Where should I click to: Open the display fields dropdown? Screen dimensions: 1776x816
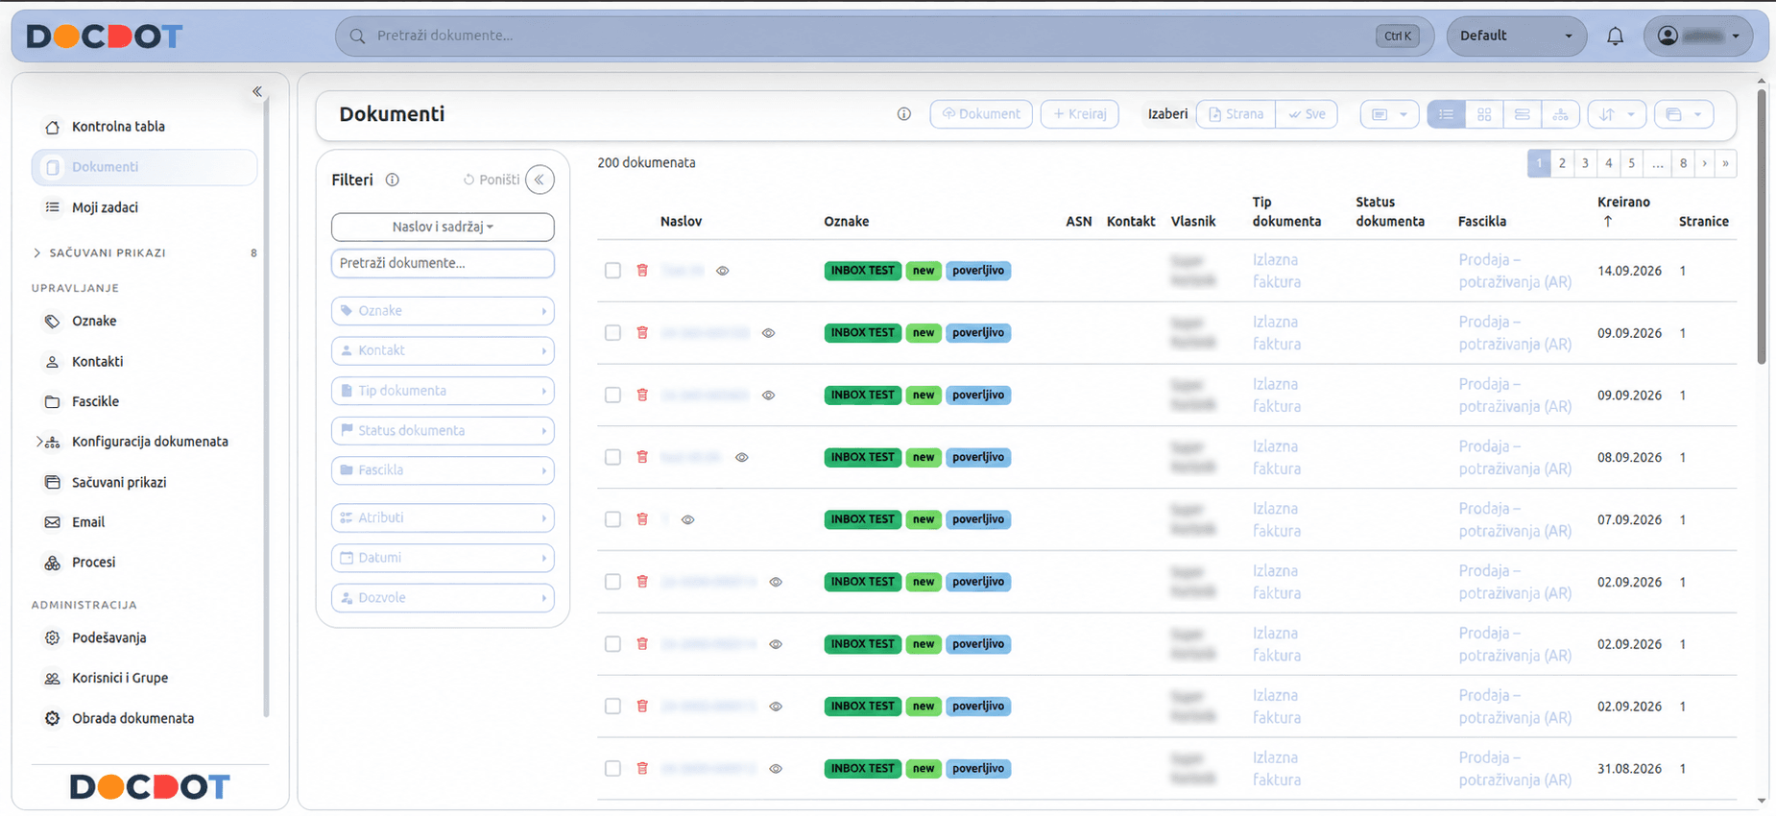point(1389,115)
